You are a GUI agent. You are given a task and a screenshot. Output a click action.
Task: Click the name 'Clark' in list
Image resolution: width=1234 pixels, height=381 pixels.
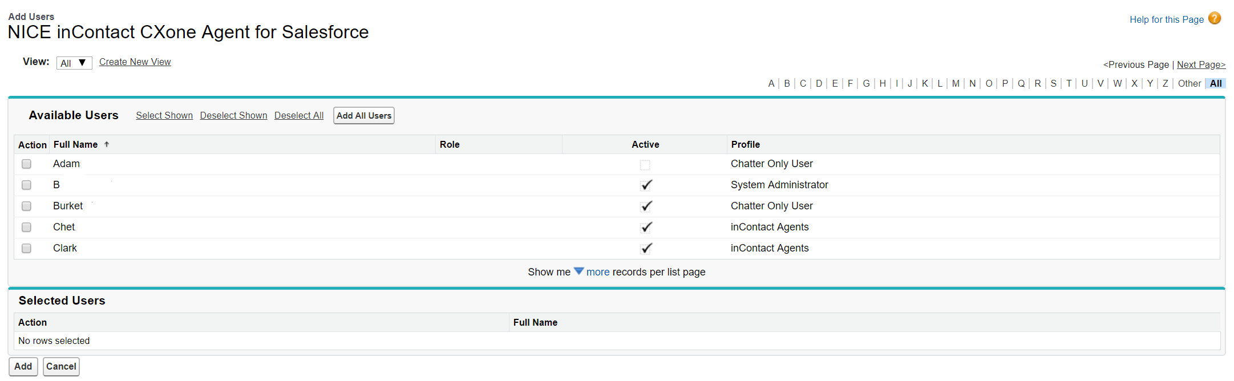tap(65, 248)
